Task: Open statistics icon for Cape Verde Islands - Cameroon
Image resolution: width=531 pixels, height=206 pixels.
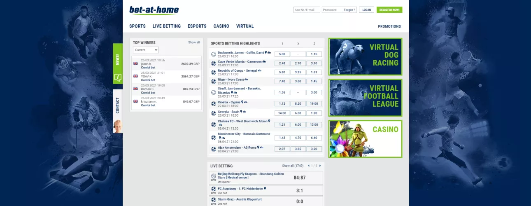Action: coord(264,61)
